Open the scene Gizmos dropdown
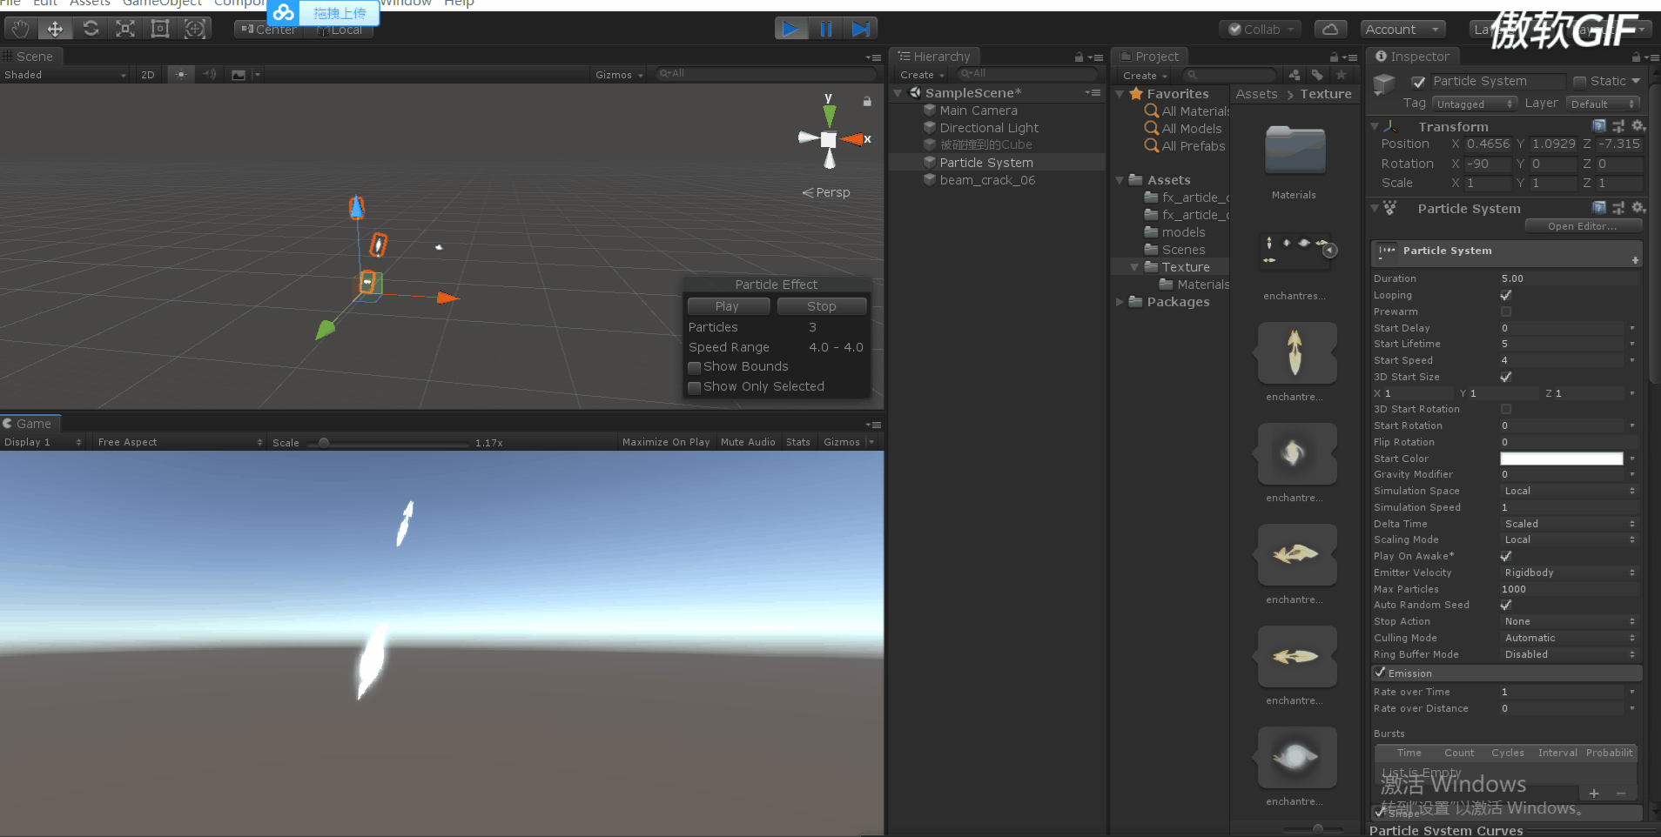 pos(619,75)
